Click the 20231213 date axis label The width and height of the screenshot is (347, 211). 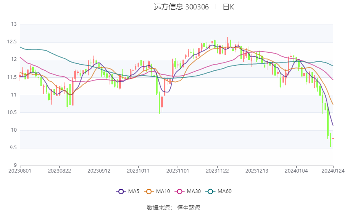pos(257,171)
